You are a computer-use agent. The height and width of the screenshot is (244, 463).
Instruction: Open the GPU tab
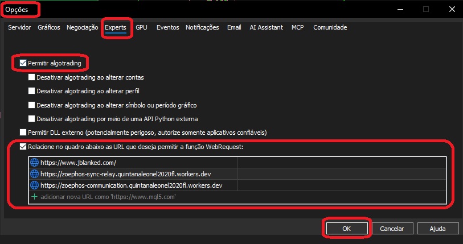pyautogui.click(x=141, y=27)
